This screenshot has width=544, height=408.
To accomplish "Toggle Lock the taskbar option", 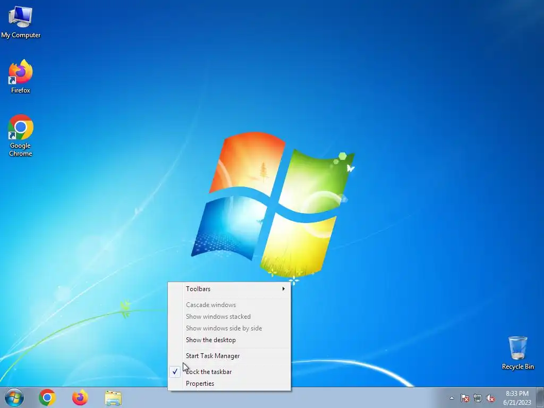I will (229, 371).
